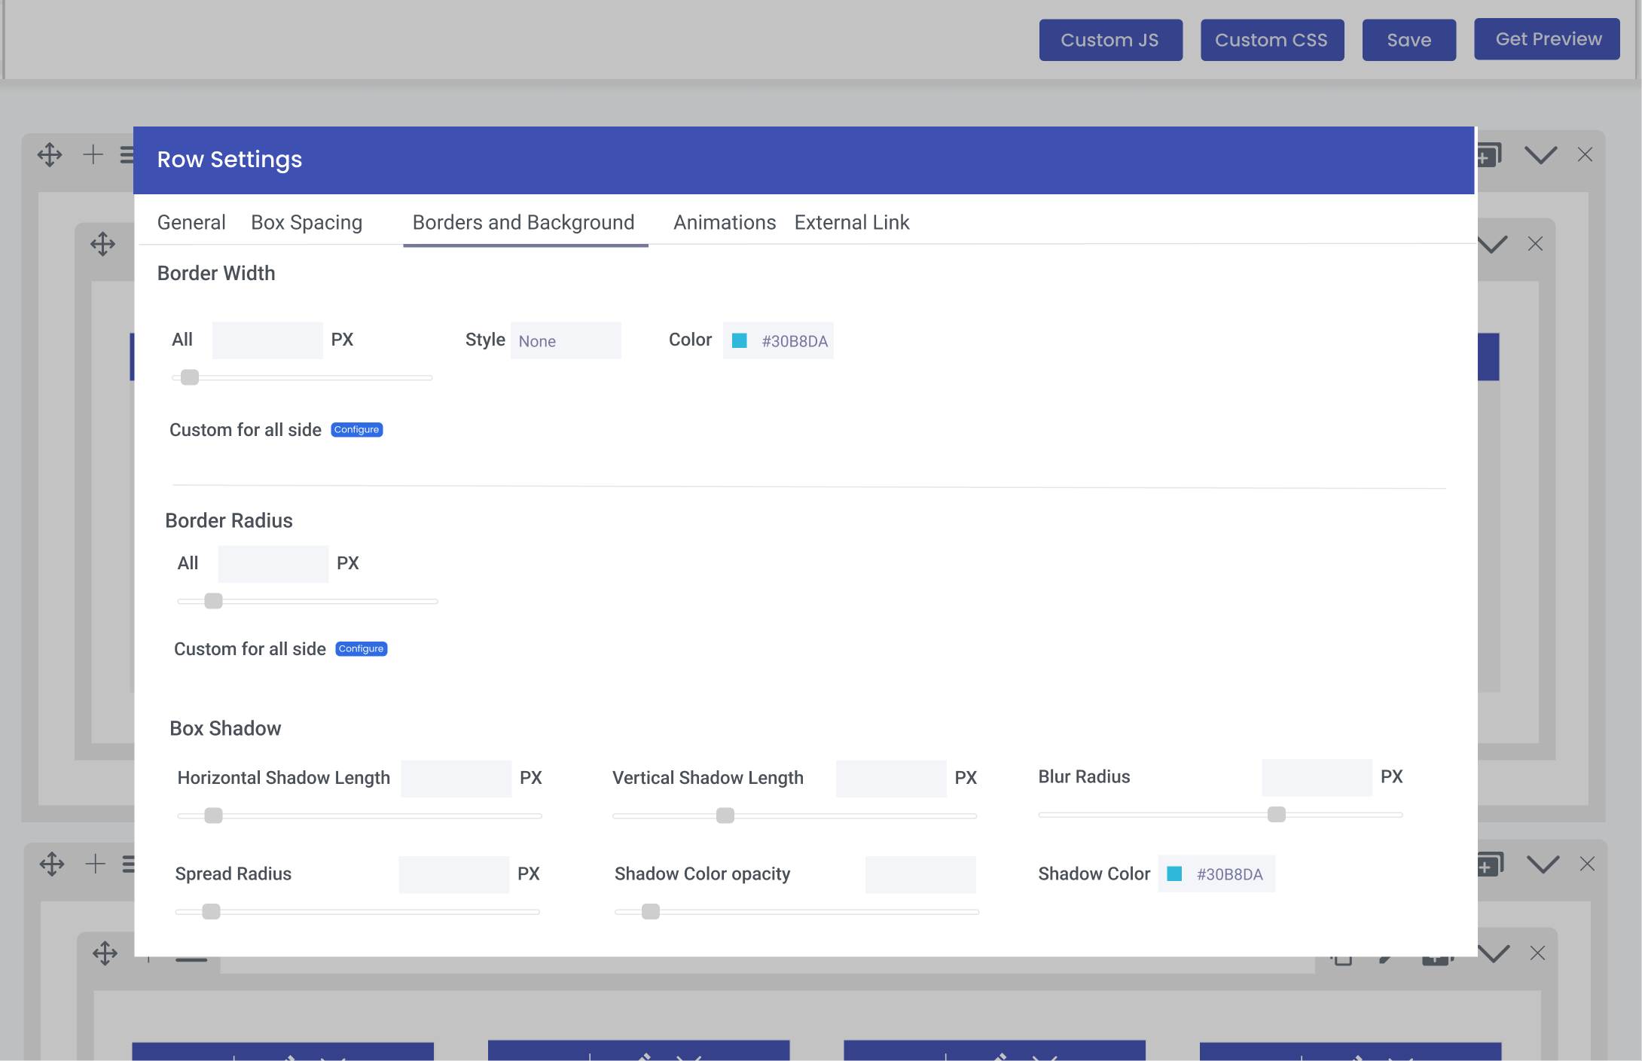Click Border Width All input field
The width and height of the screenshot is (1642, 1061).
267,340
